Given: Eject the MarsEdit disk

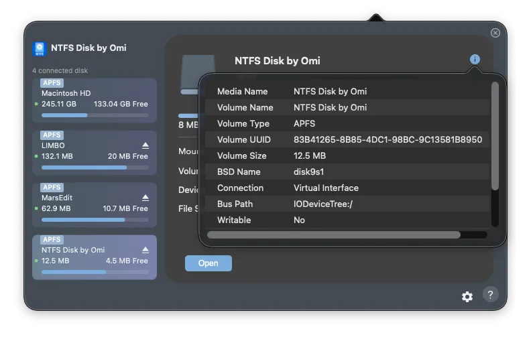Looking at the screenshot, I should [x=145, y=198].
